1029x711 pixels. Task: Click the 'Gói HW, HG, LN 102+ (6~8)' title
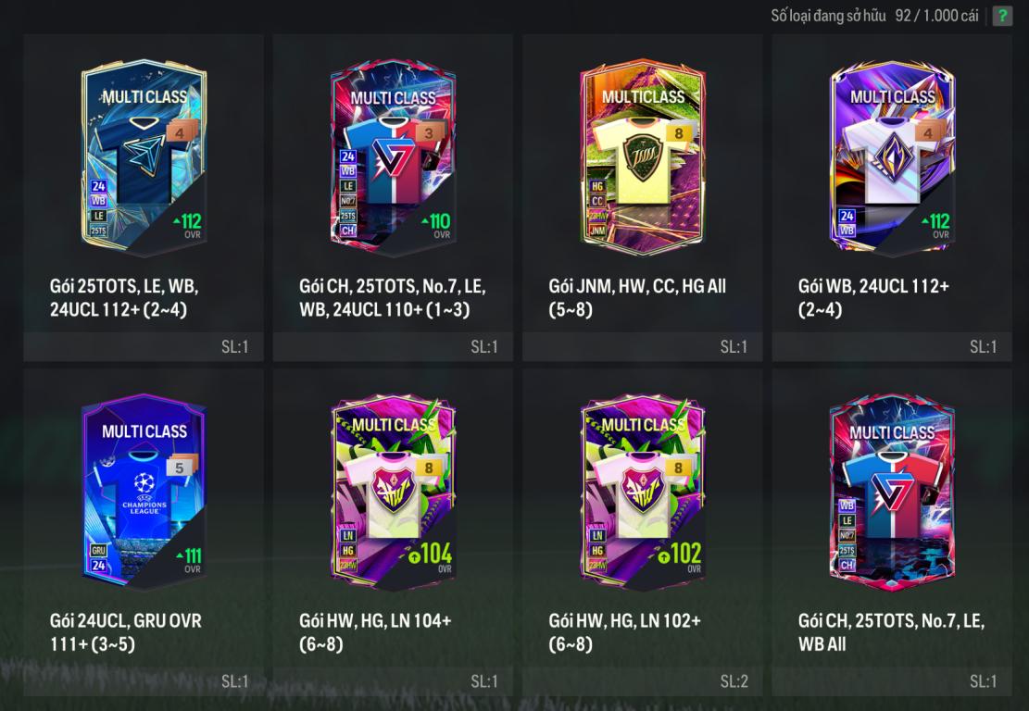[625, 632]
